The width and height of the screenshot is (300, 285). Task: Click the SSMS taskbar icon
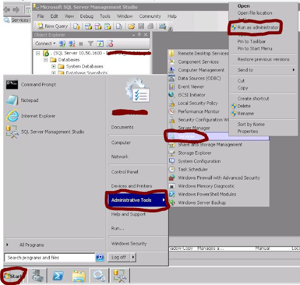tap(120, 276)
